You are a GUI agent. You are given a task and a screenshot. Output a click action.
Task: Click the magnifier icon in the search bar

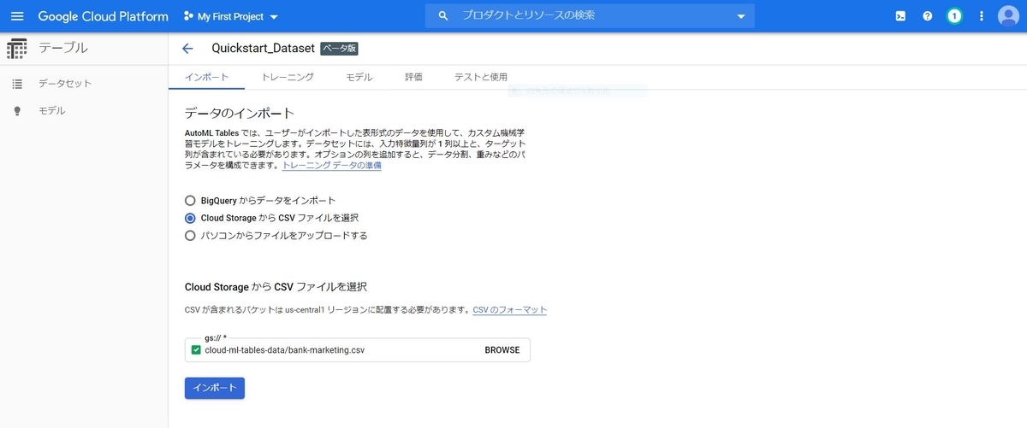coord(443,15)
